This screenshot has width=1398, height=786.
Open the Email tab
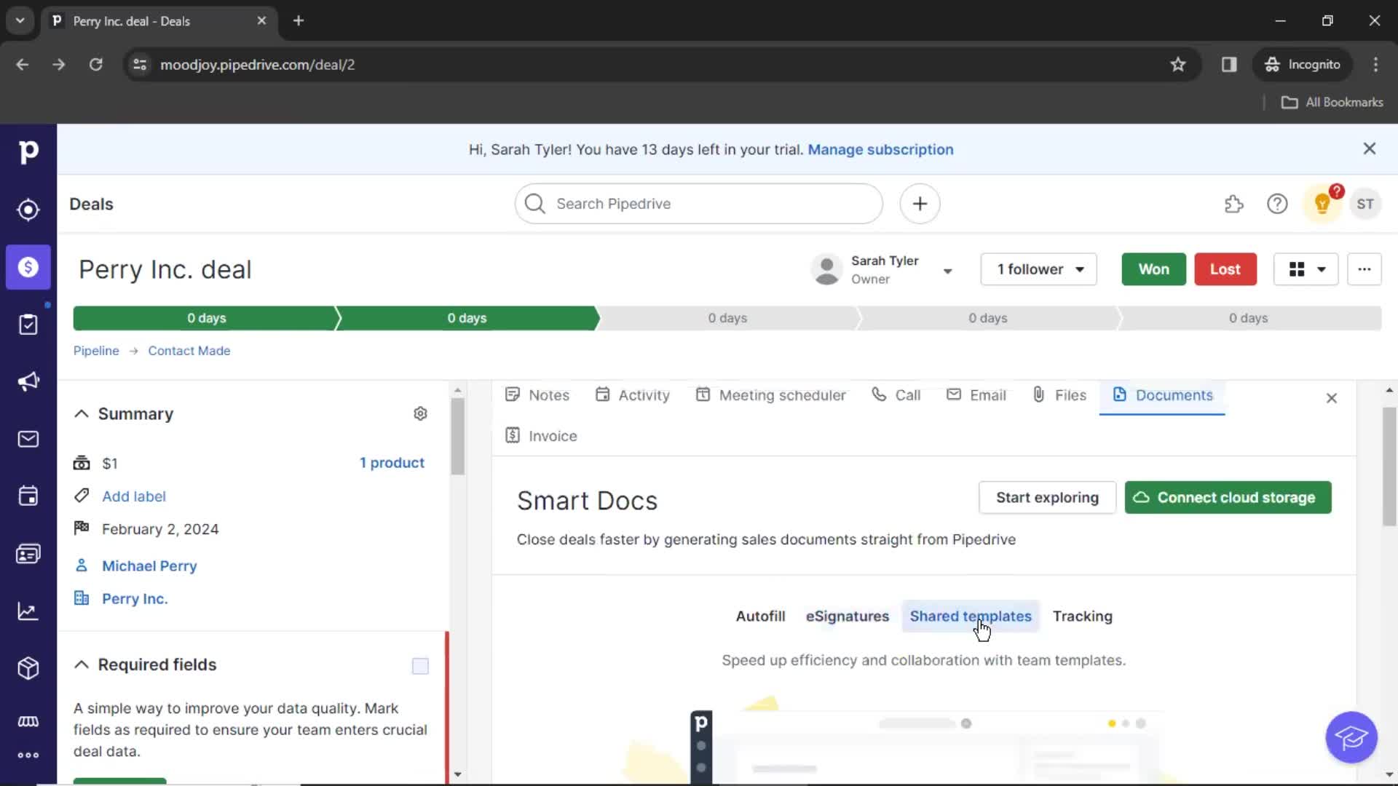coord(987,394)
